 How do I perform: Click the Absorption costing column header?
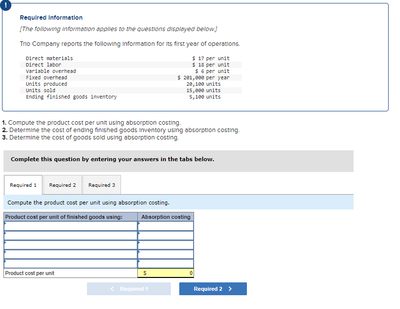(165, 216)
